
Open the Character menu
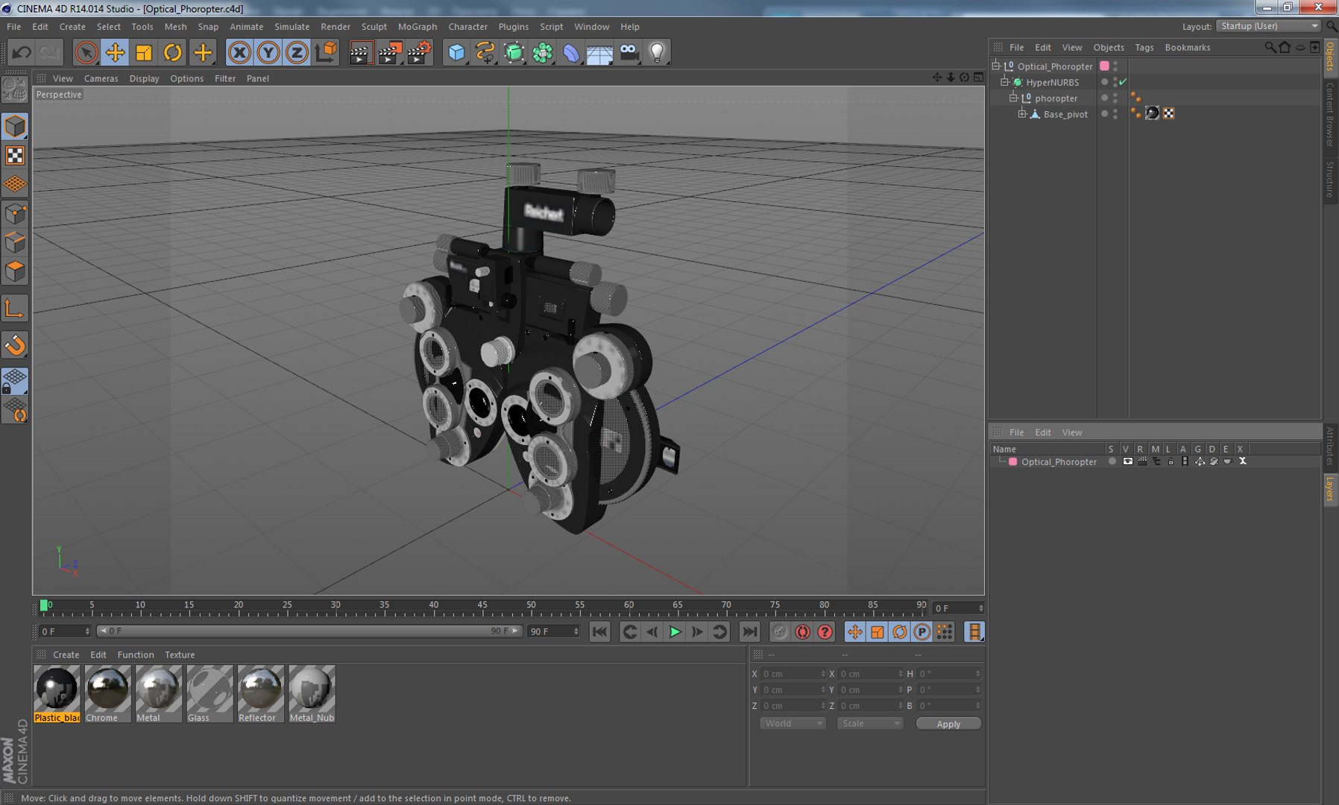468,27
